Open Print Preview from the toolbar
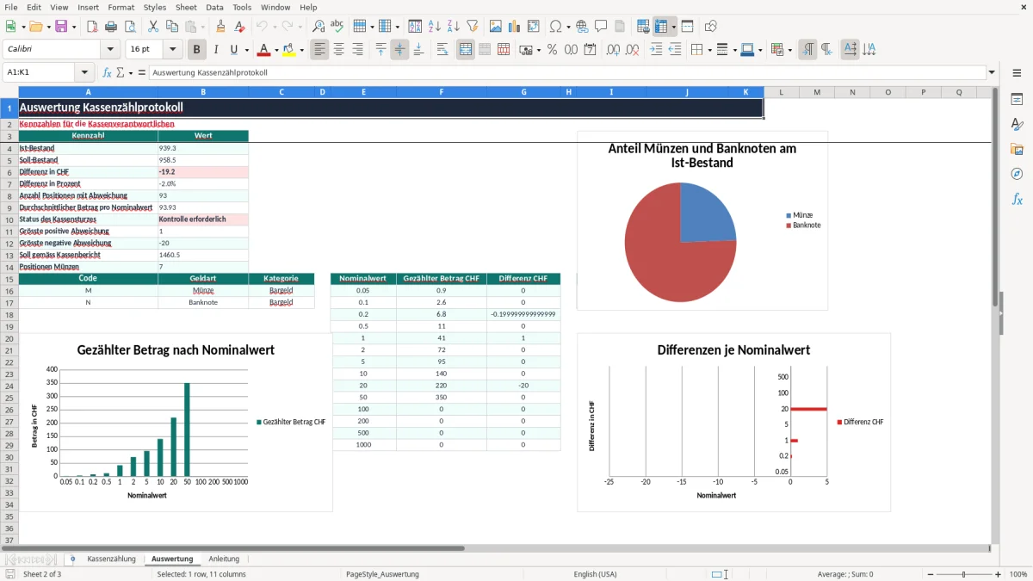Screen dimensions: 1033x581 coord(130,27)
